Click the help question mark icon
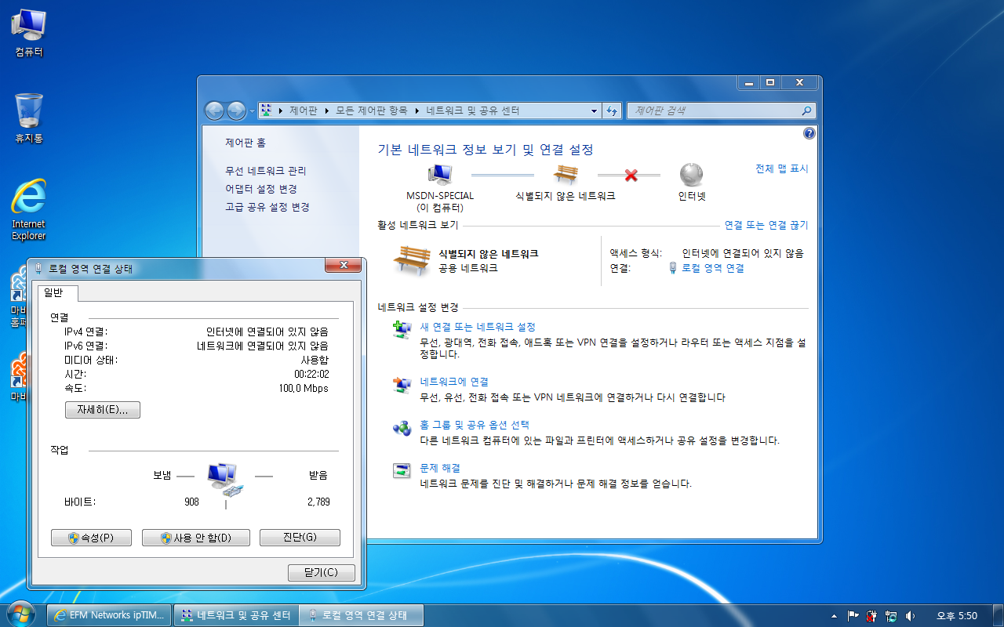Viewport: 1004px width, 627px height. (809, 133)
